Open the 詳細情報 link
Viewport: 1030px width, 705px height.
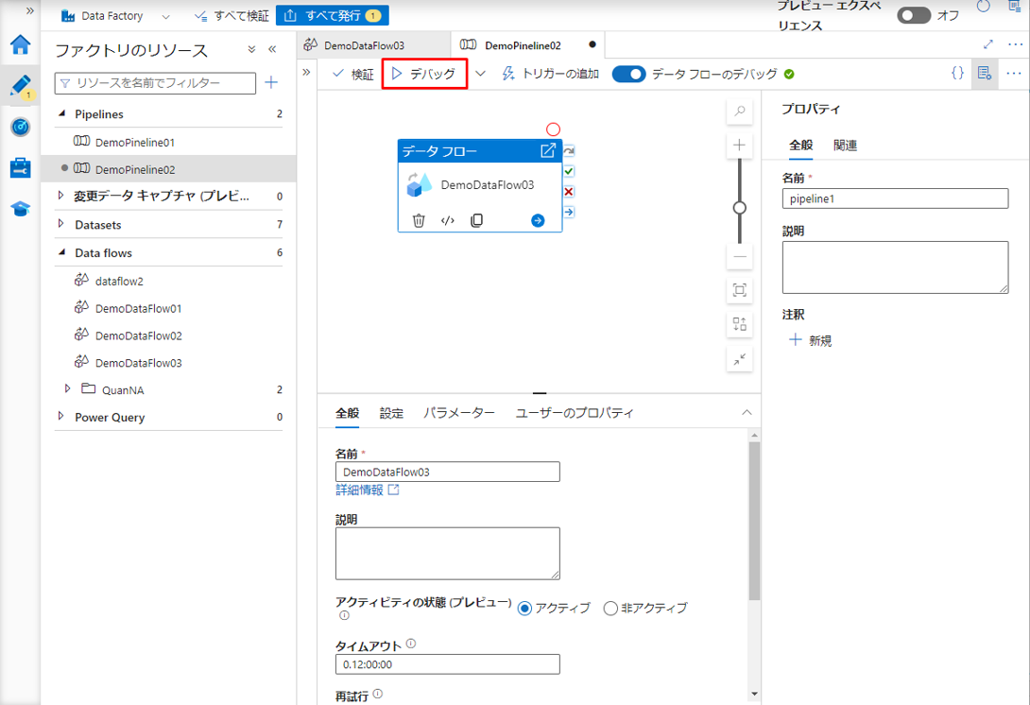pos(368,490)
